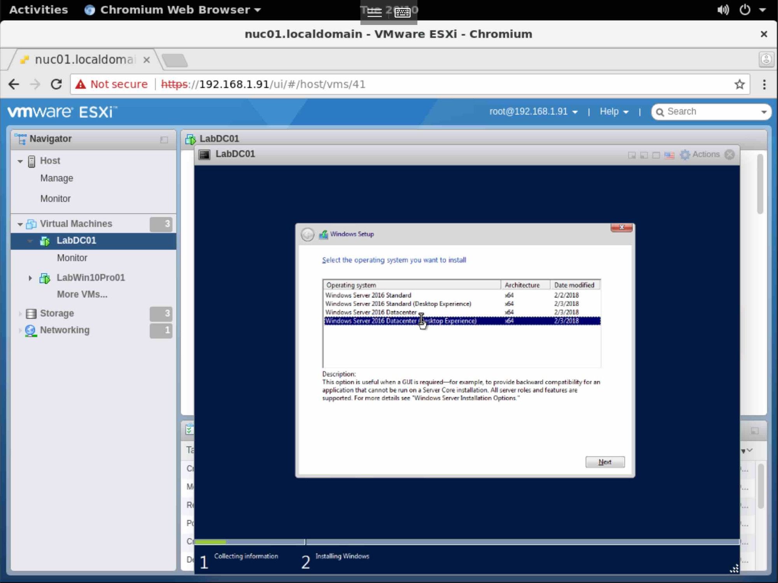Open the Search box dropdown arrow

tap(764, 112)
